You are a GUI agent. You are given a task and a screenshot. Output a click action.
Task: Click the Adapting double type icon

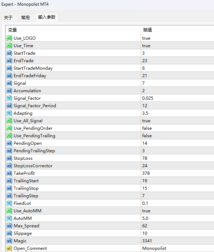click(x=9, y=113)
